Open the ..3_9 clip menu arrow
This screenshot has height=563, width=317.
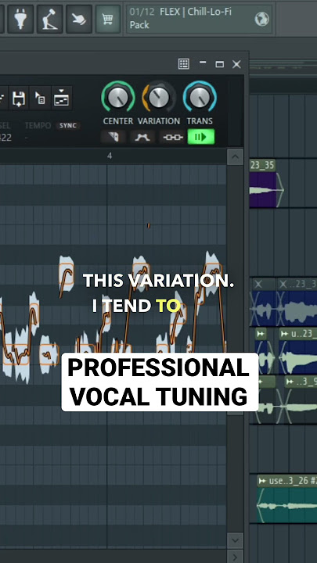pos(290,382)
